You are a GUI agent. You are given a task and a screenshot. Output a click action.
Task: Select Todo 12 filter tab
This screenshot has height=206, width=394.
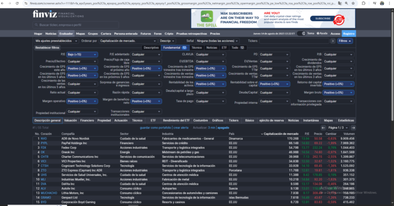[x=237, y=48]
